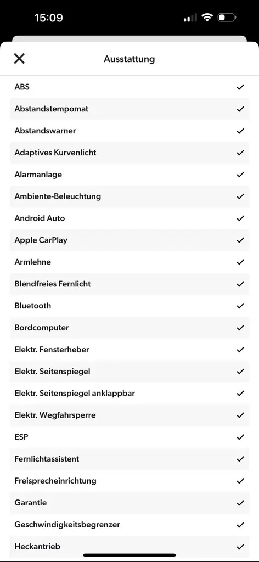Tap the Ambiente-Beleuchtung list item
The width and height of the screenshot is (259, 562).
pyautogui.click(x=129, y=196)
